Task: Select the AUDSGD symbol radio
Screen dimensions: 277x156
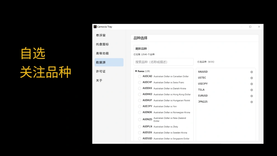Action: pos(140,139)
